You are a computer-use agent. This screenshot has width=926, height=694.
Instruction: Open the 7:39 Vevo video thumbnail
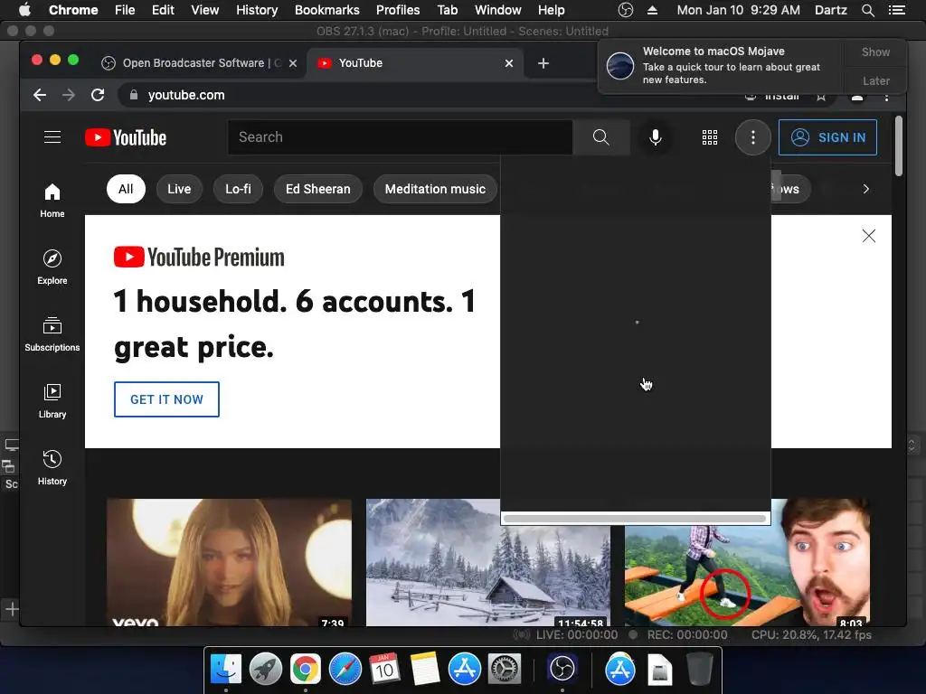tap(229, 562)
